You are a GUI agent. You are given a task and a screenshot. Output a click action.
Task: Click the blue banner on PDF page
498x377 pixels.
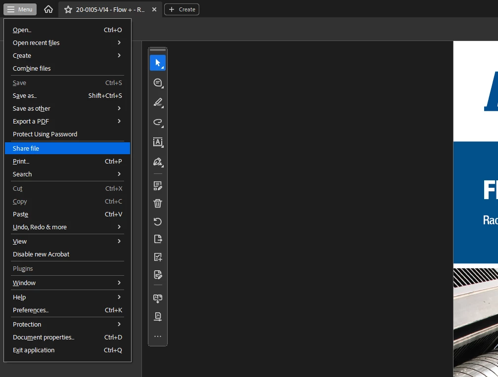coord(475,203)
